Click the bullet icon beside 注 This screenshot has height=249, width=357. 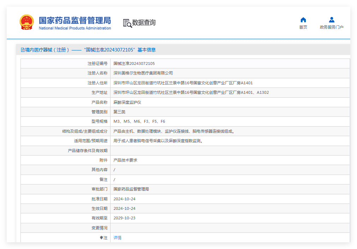point(101,238)
